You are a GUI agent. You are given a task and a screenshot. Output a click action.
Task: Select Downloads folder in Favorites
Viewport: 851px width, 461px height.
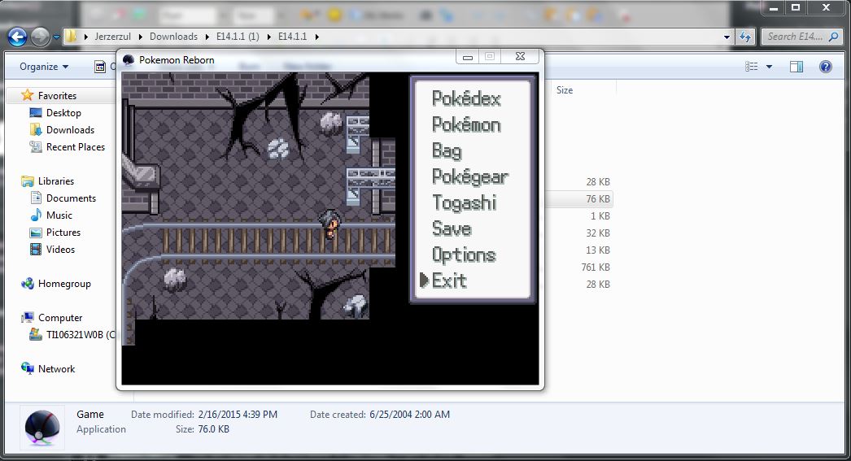point(70,130)
